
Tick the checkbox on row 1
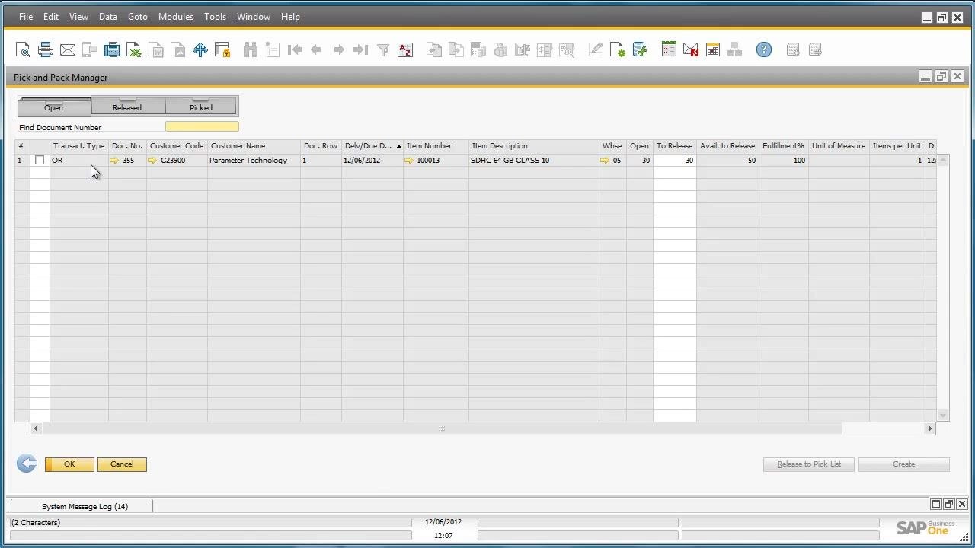click(x=40, y=161)
